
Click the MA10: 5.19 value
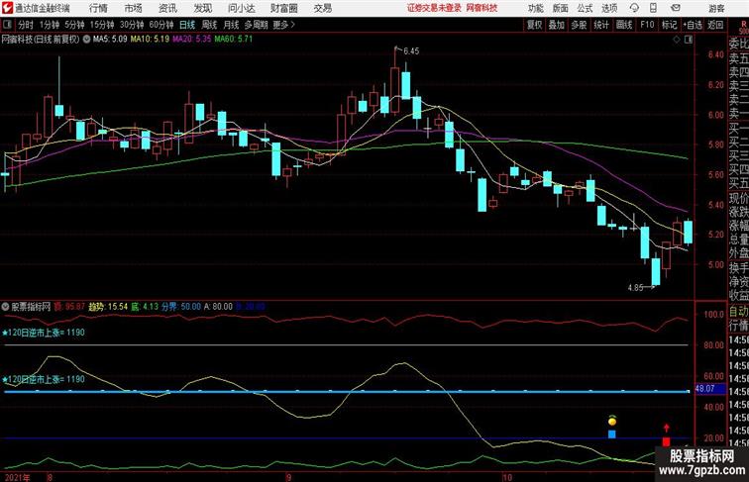click(150, 40)
